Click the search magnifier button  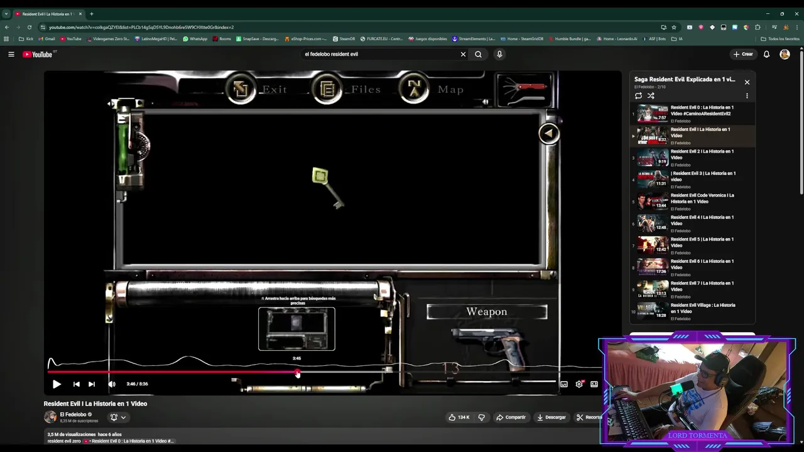pyautogui.click(x=479, y=54)
